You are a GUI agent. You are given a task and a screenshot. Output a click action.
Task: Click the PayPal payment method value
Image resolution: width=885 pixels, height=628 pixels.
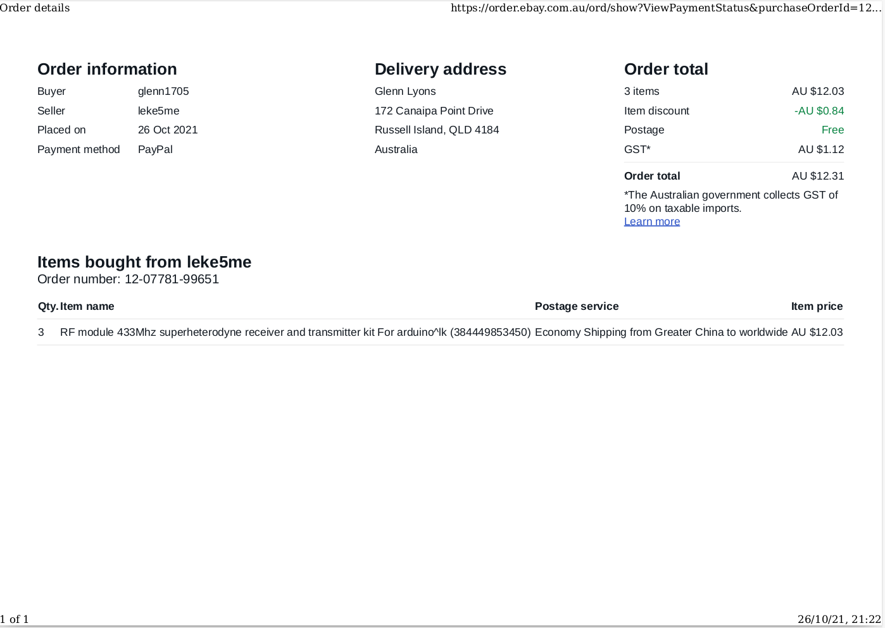pos(155,149)
